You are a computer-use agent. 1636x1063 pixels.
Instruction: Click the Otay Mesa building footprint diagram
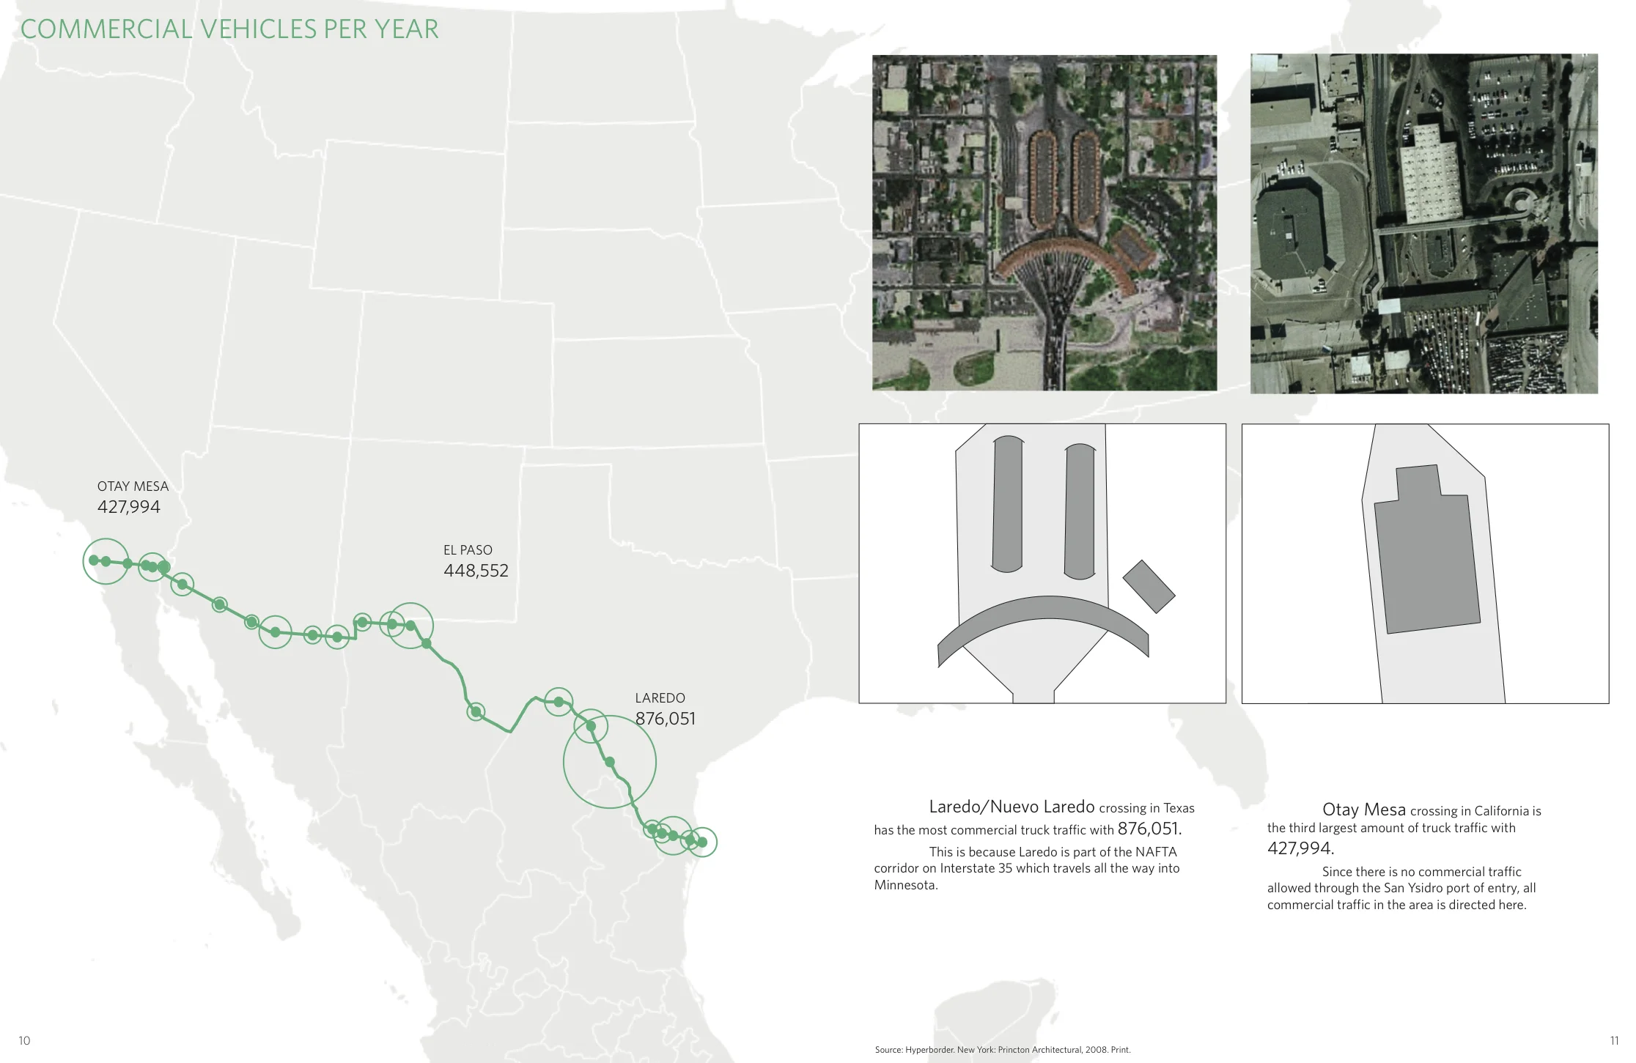1426,563
